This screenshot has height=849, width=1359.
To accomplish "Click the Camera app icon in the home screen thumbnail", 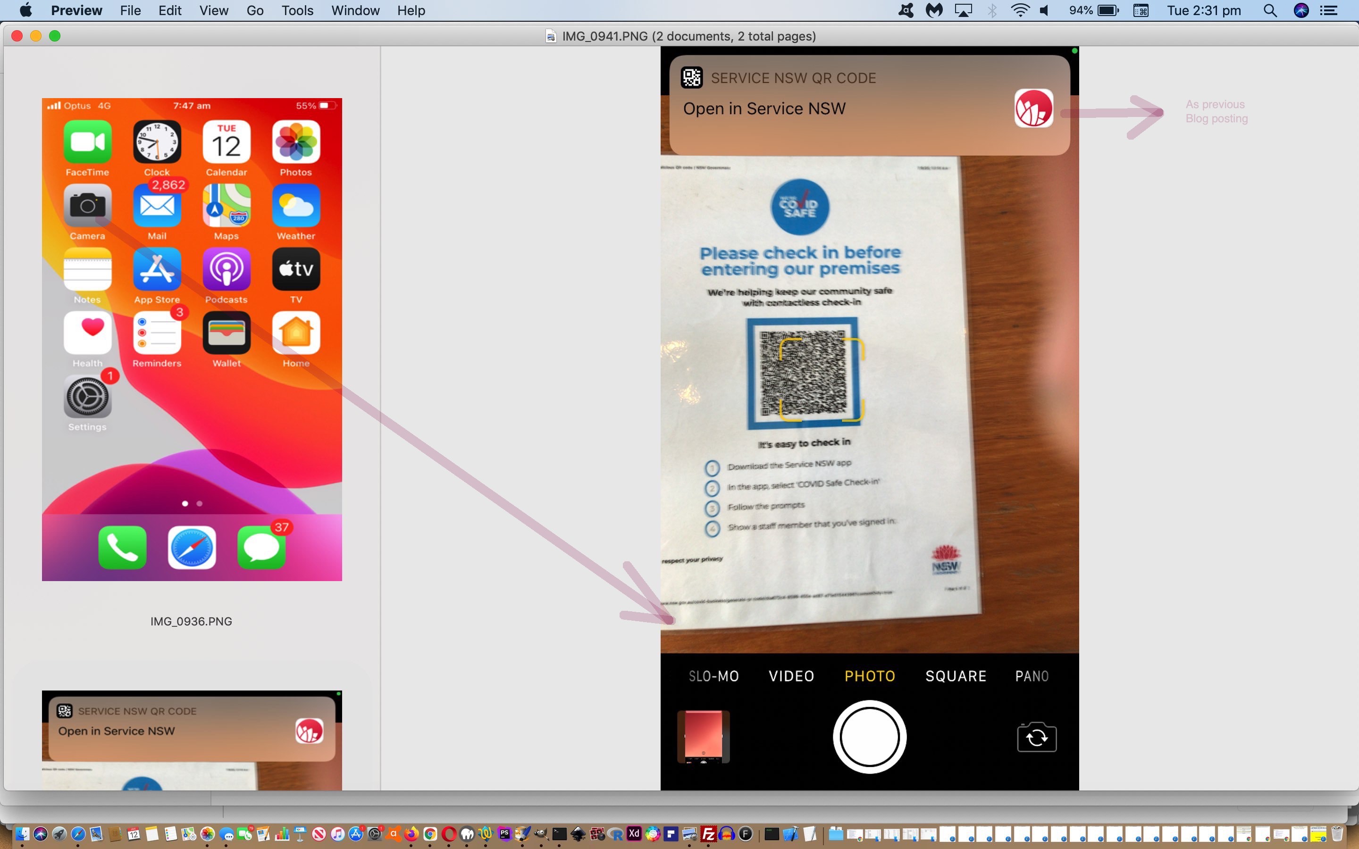I will pyautogui.click(x=87, y=206).
